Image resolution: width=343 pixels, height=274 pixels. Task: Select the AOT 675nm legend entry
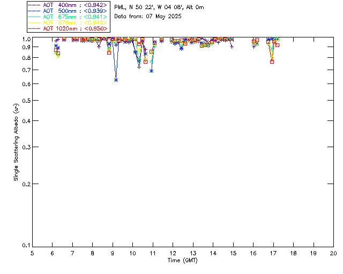(x=68, y=17)
